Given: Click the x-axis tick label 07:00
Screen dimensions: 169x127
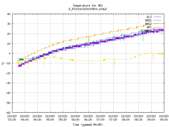Looking at the screenshot, I should (100, 120).
